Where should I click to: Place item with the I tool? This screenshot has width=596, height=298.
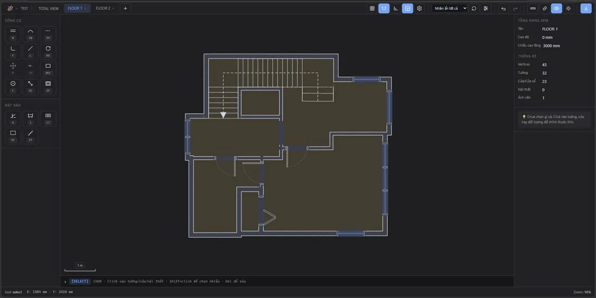pyautogui.click(x=30, y=119)
